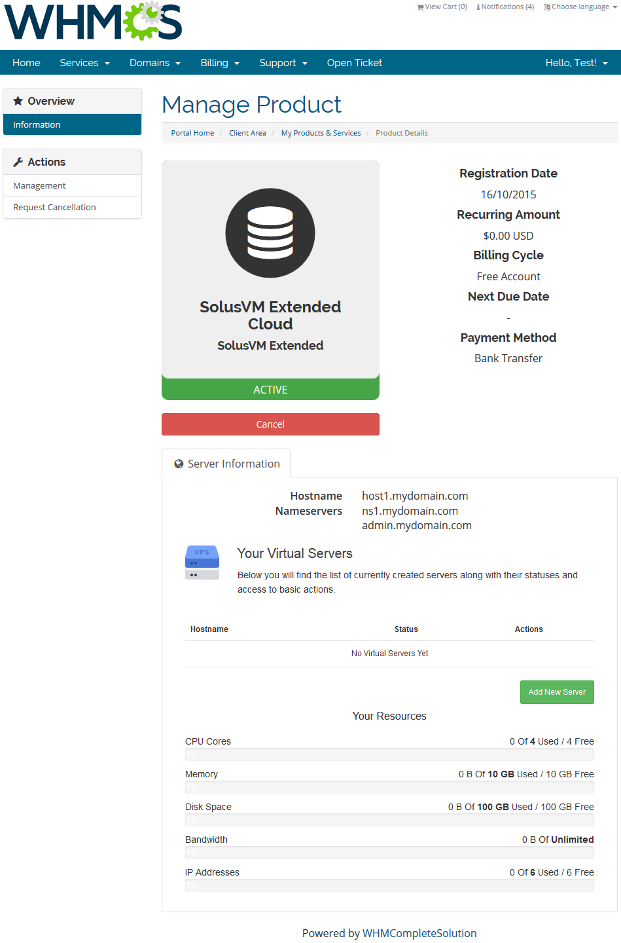Select Information in Overview sidebar
The height and width of the screenshot is (943, 621).
(72, 124)
